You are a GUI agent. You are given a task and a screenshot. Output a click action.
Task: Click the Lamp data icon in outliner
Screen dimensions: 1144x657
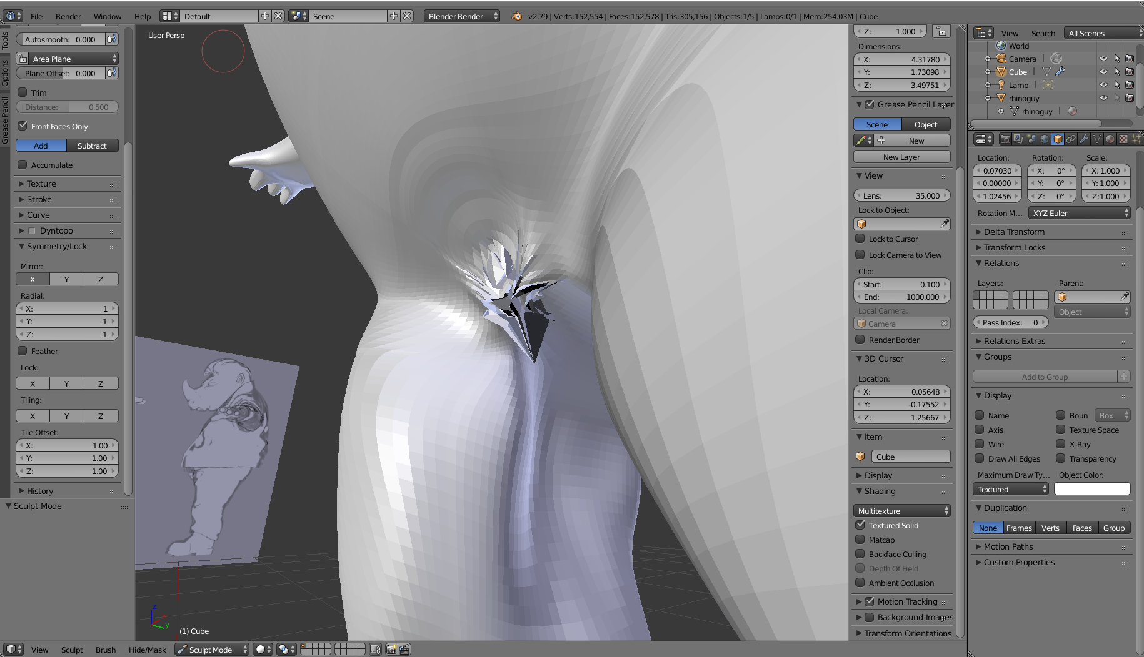pos(1048,85)
